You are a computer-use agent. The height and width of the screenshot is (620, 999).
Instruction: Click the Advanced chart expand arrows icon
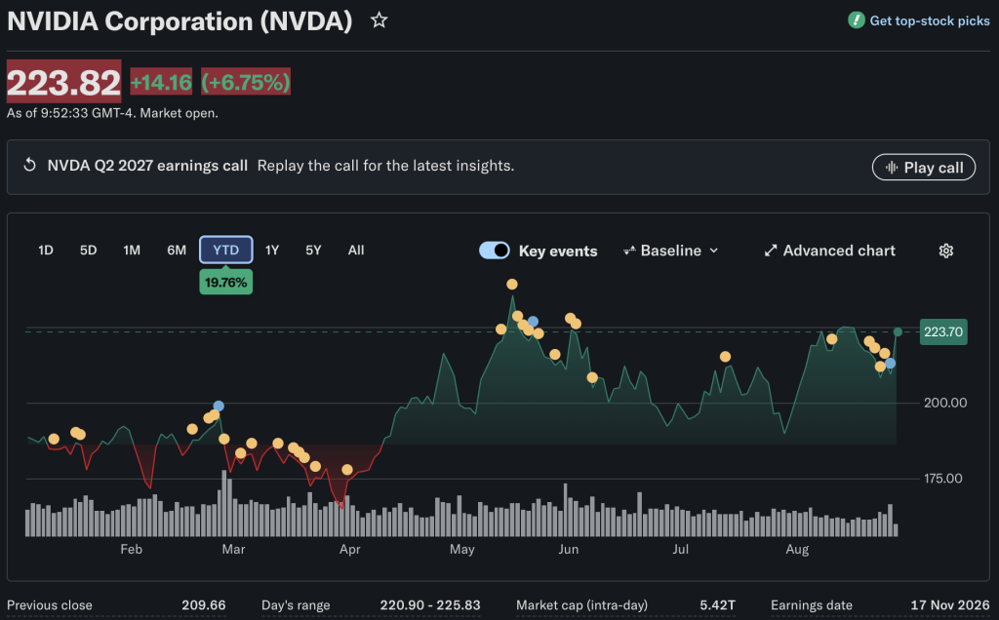point(771,251)
